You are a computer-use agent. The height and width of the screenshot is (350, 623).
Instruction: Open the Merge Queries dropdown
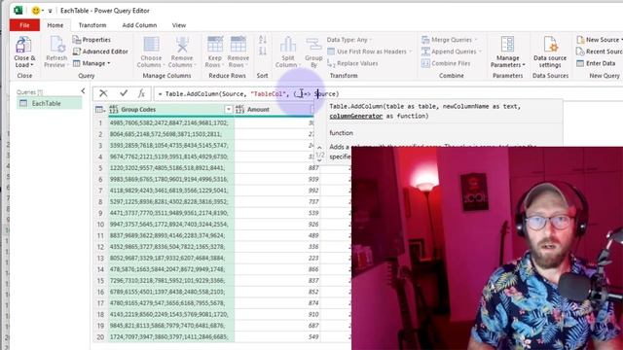(450, 40)
